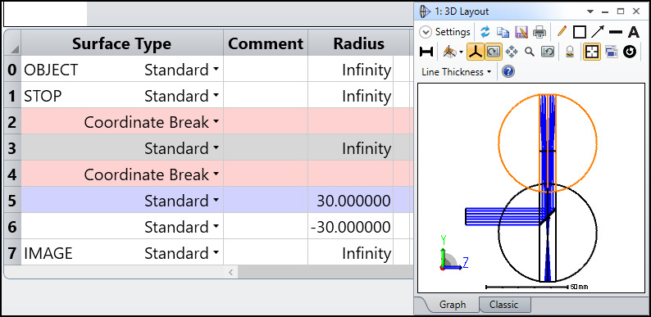The image size is (651, 317).
Task: Select the measure distance H-bar tool
Action: click(x=426, y=52)
